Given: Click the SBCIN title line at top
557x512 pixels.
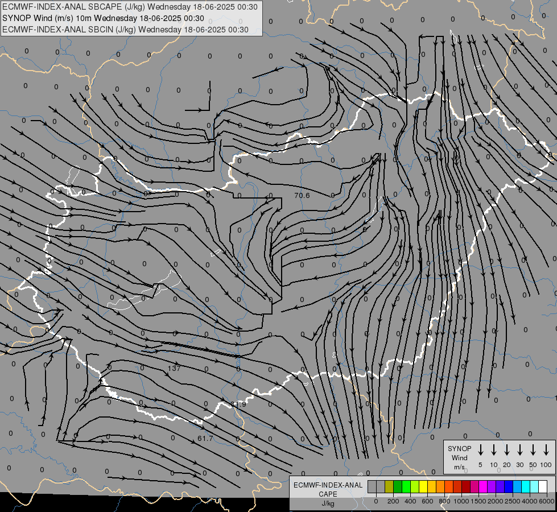Looking at the screenshot, I should pos(125,30).
